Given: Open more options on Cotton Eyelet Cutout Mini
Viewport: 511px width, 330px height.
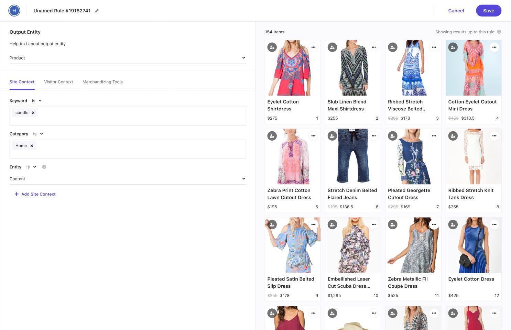Looking at the screenshot, I should pos(494,47).
